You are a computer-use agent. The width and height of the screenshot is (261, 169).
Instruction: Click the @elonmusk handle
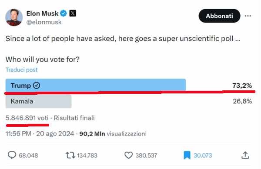[44, 22]
